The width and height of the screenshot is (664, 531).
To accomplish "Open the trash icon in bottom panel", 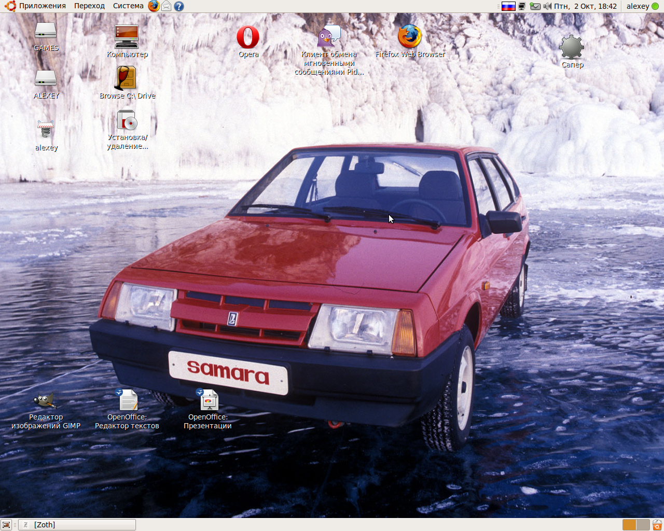I will [657, 525].
